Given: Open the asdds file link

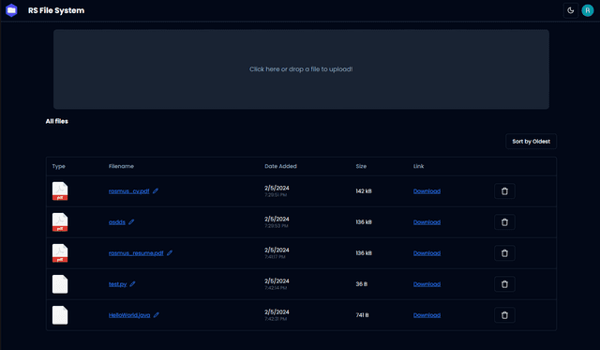Looking at the screenshot, I should click(116, 222).
